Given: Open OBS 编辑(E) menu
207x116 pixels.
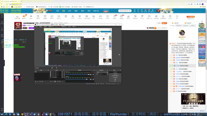Looking at the screenshot, I should [x=41, y=27].
